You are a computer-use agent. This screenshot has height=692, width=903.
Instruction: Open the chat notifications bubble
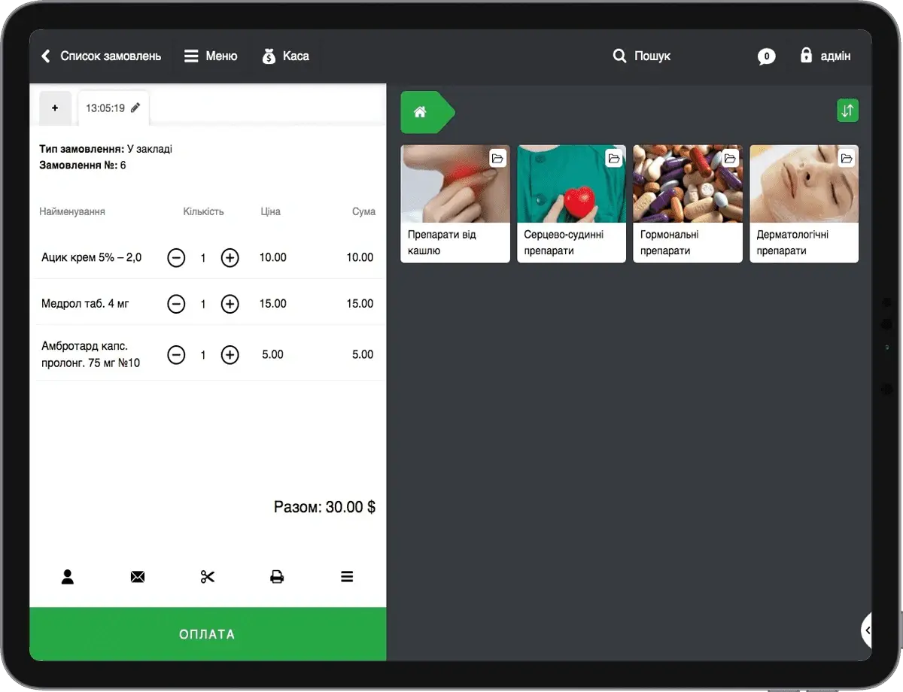point(766,56)
